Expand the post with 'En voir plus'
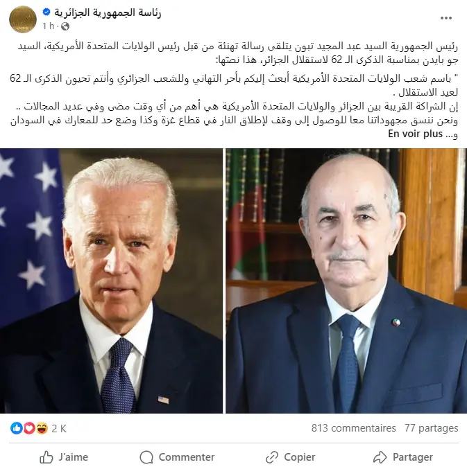This screenshot has width=467, height=469. (x=415, y=134)
